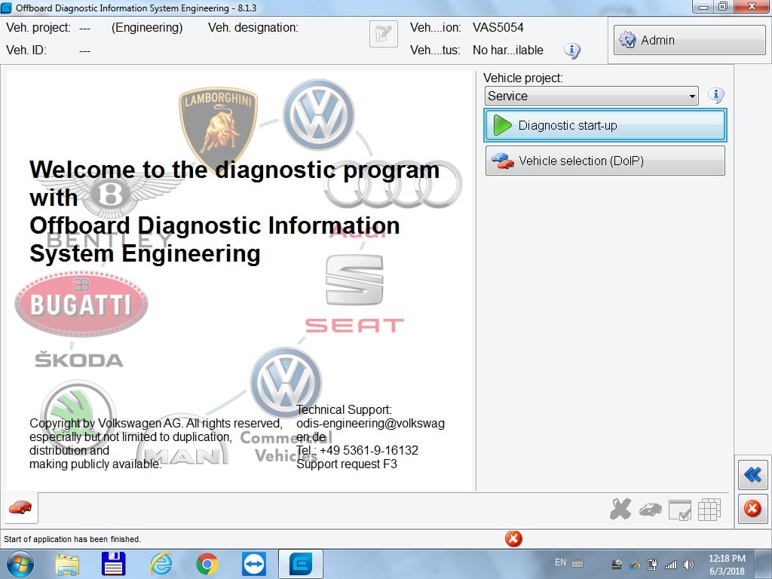Open the Windows Start menu
772x579 pixels.
pyautogui.click(x=20, y=564)
